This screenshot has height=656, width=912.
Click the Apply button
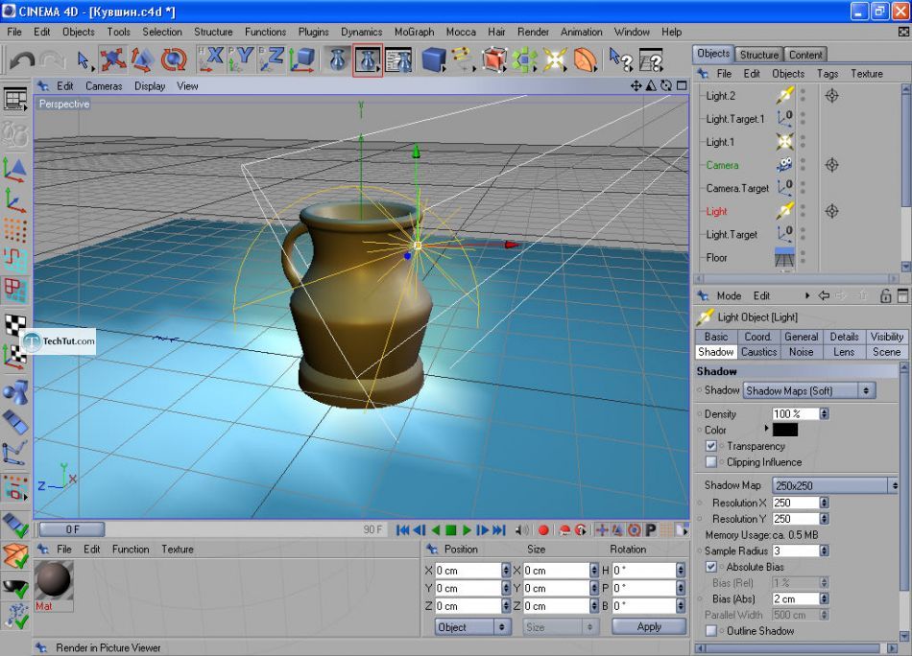pos(649,626)
